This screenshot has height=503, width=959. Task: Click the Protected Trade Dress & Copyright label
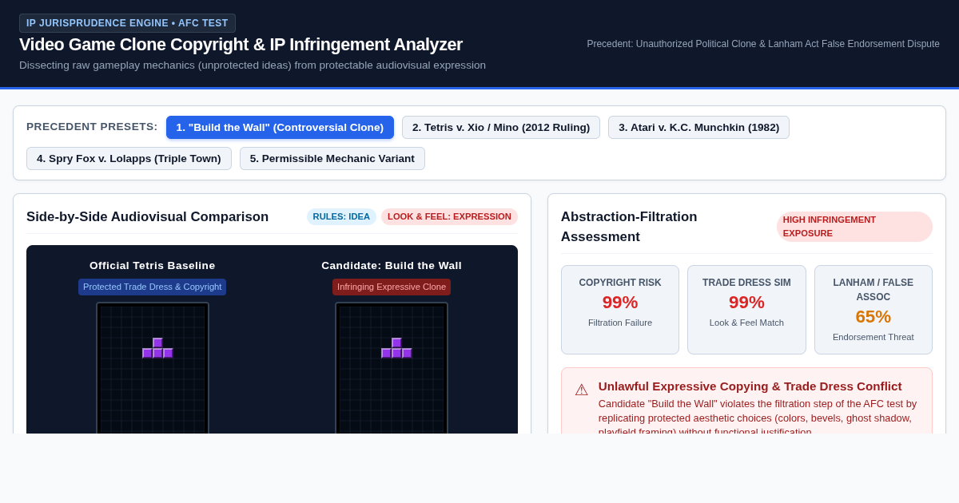tap(153, 287)
